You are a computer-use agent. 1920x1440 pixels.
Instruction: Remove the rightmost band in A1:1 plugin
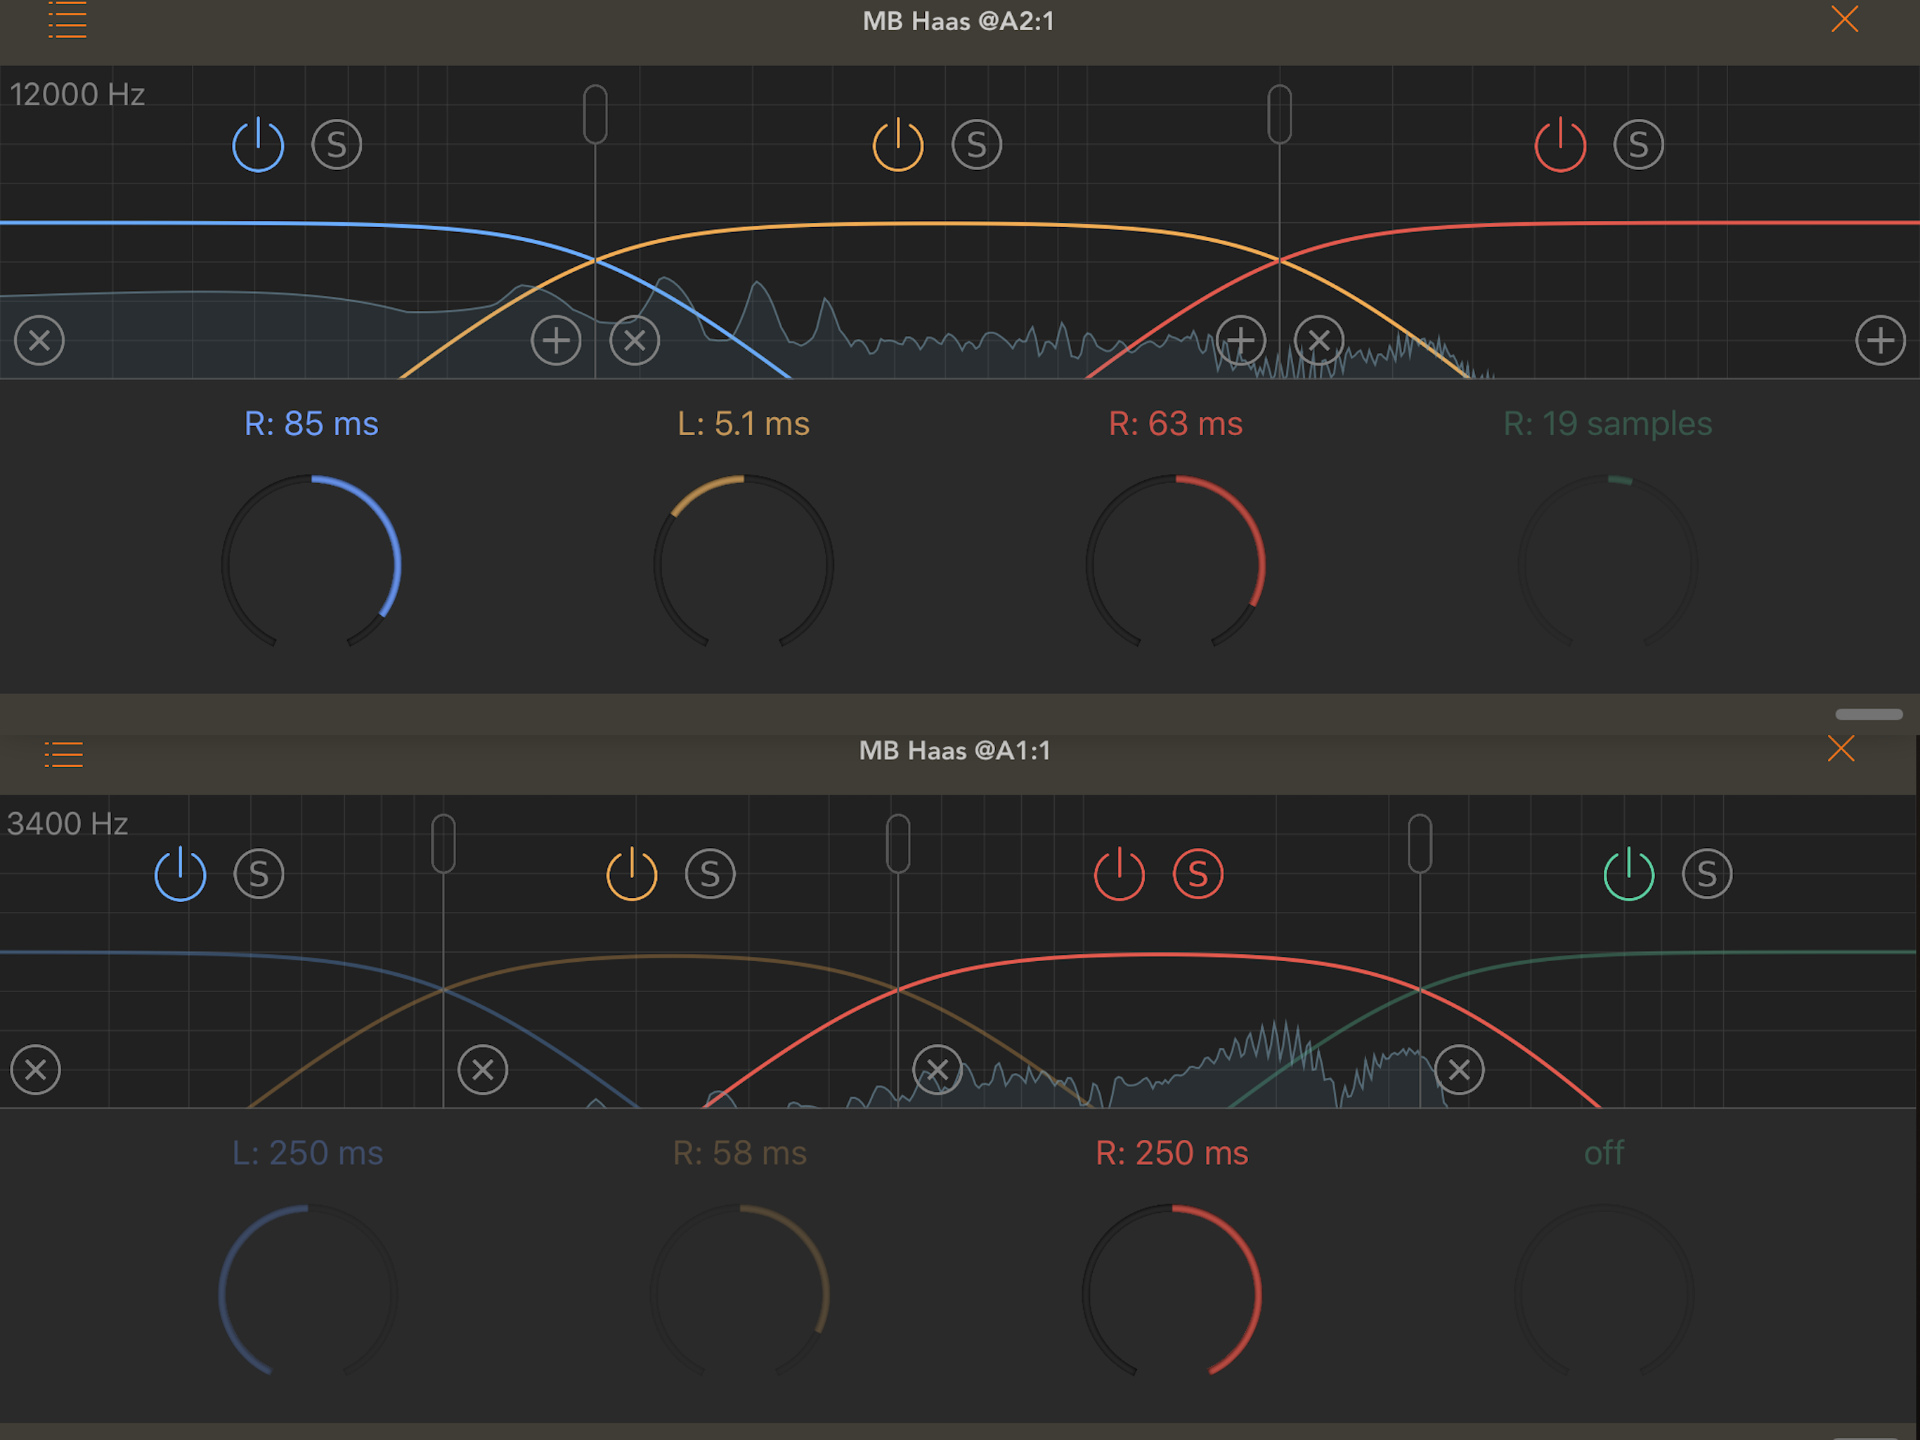click(x=1459, y=1069)
